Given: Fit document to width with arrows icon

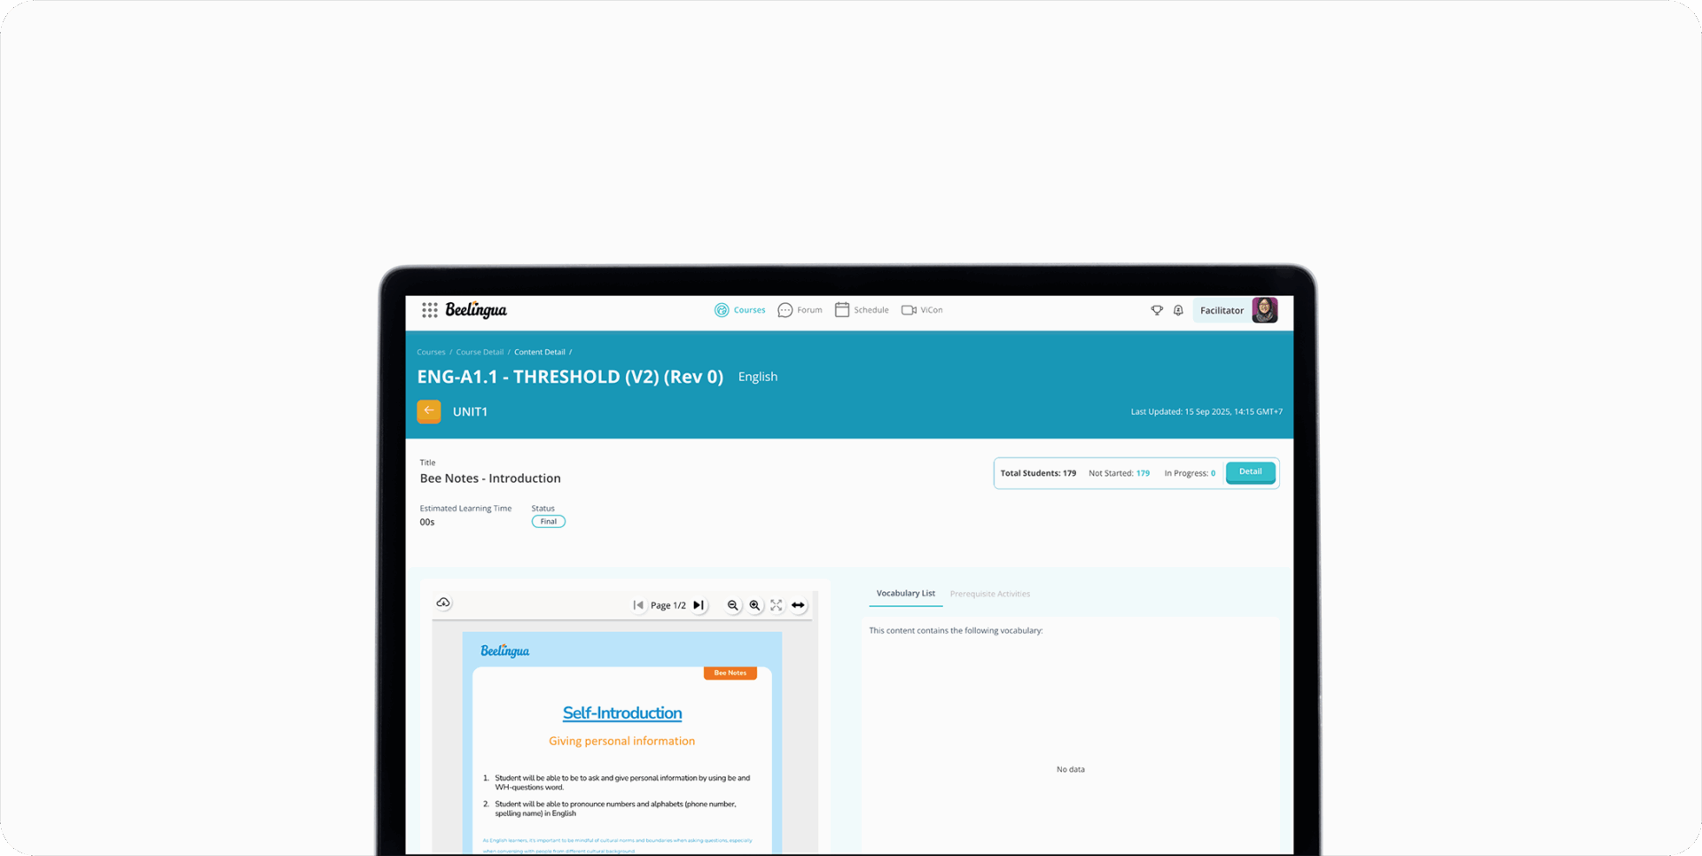Looking at the screenshot, I should pos(798,605).
